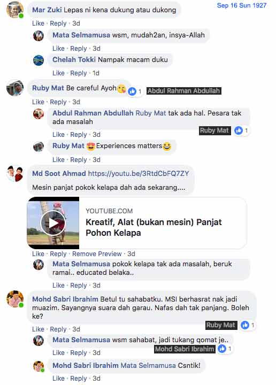Reply to the 'Experiences matters' comment
Viewport: 276px width, 385px height.
pyautogui.click(x=78, y=160)
